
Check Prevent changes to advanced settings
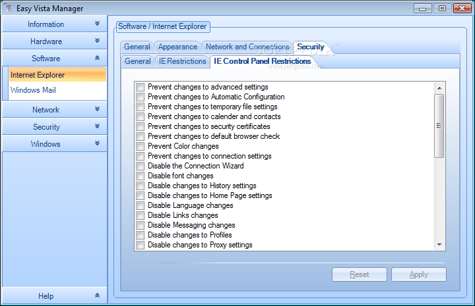point(140,88)
